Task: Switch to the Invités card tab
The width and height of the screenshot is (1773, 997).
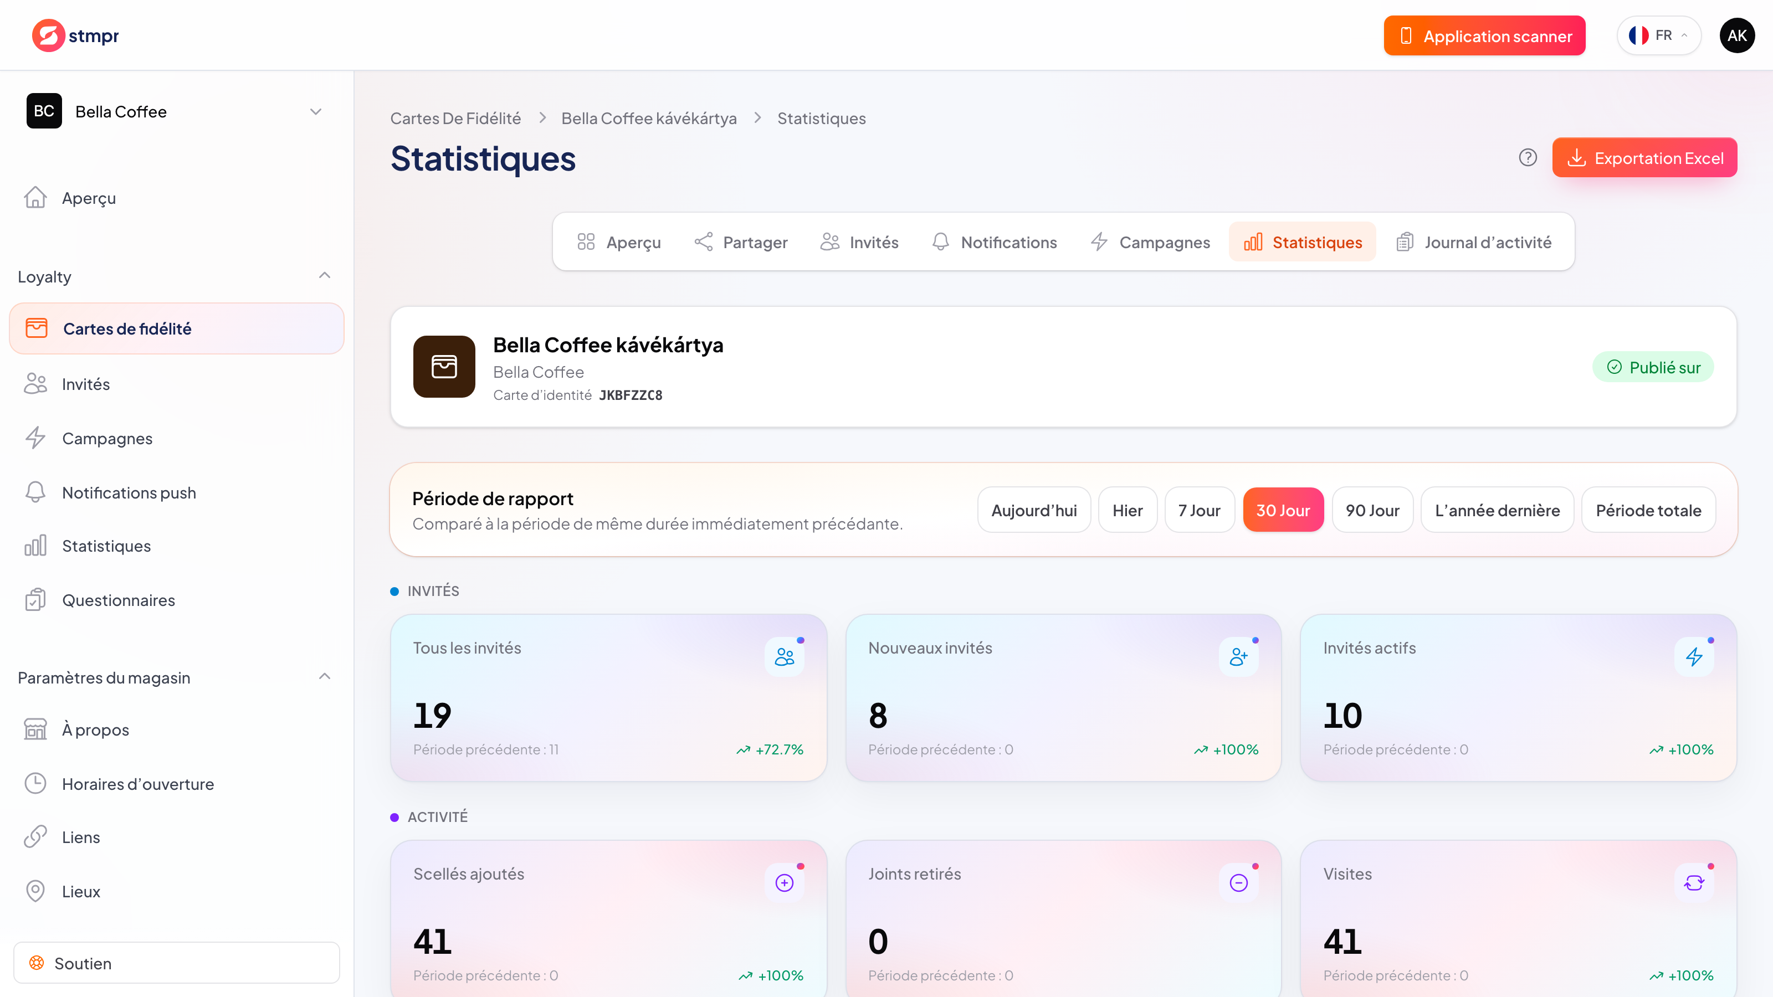Action: click(x=860, y=241)
